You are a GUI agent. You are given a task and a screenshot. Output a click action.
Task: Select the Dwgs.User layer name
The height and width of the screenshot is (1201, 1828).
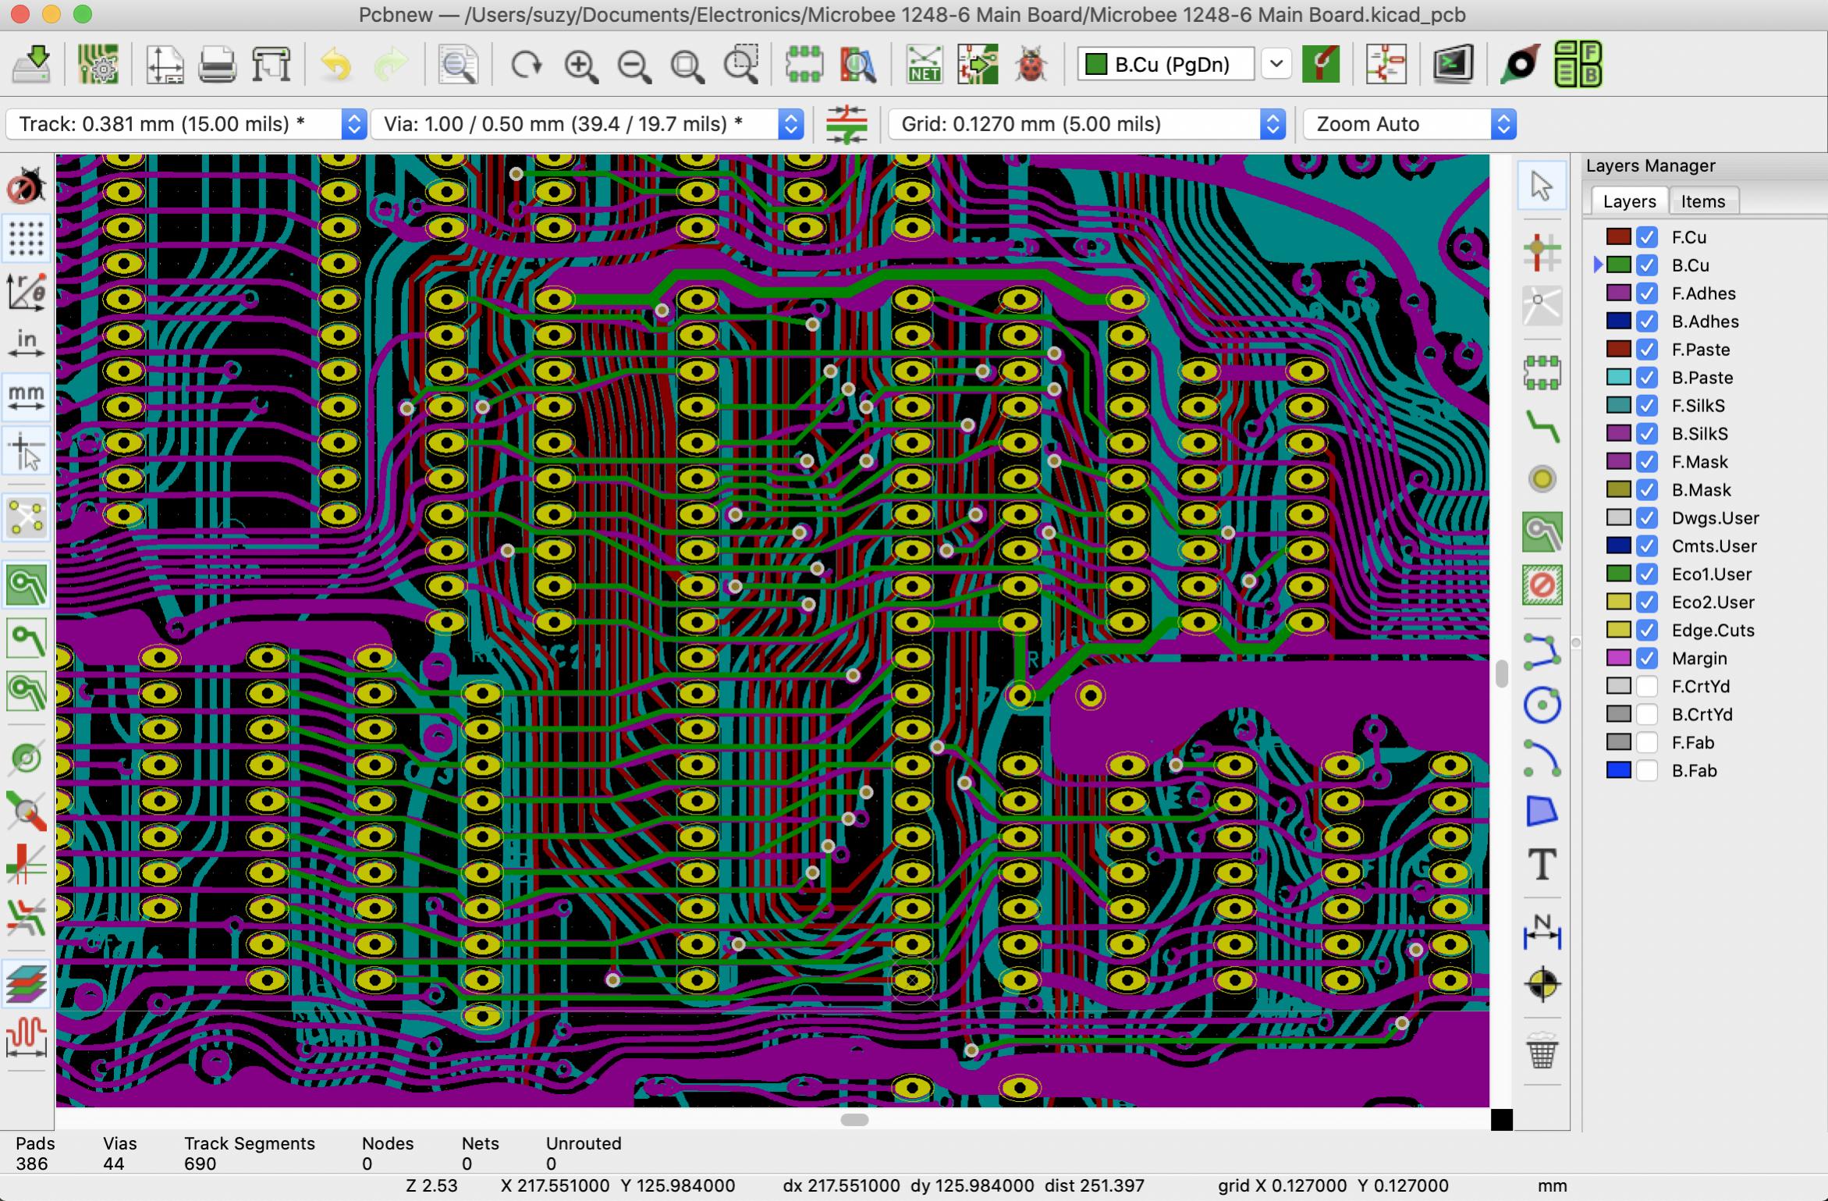(1715, 518)
